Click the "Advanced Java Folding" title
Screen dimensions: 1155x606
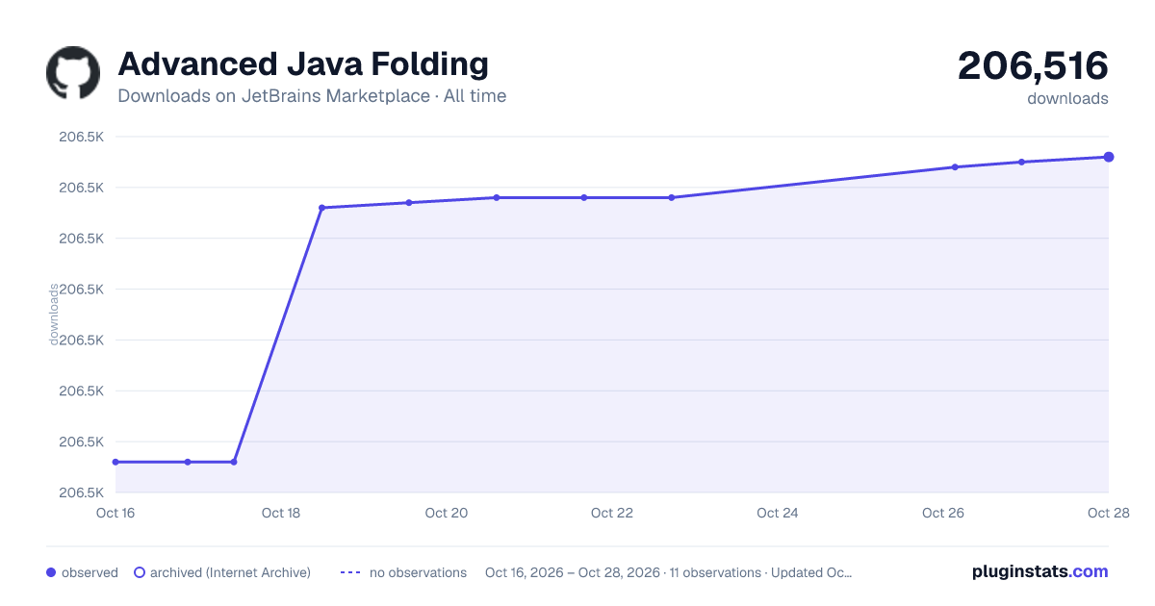(303, 64)
